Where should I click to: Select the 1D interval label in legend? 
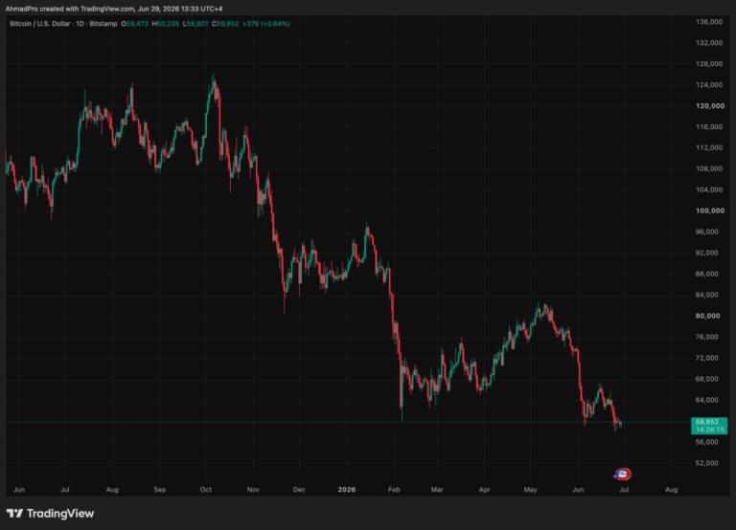(x=80, y=23)
